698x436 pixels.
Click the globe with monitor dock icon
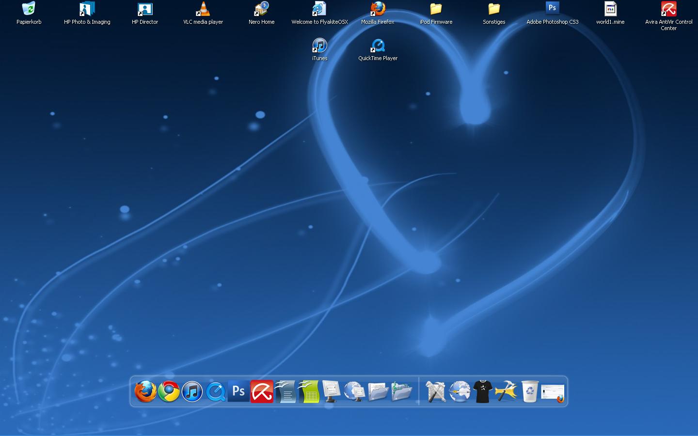pyautogui.click(x=355, y=391)
